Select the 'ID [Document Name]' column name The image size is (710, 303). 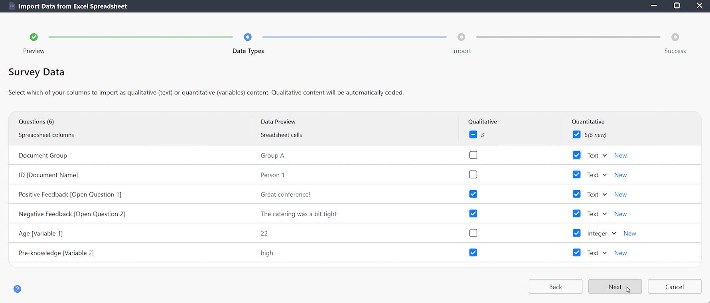pyautogui.click(x=48, y=175)
